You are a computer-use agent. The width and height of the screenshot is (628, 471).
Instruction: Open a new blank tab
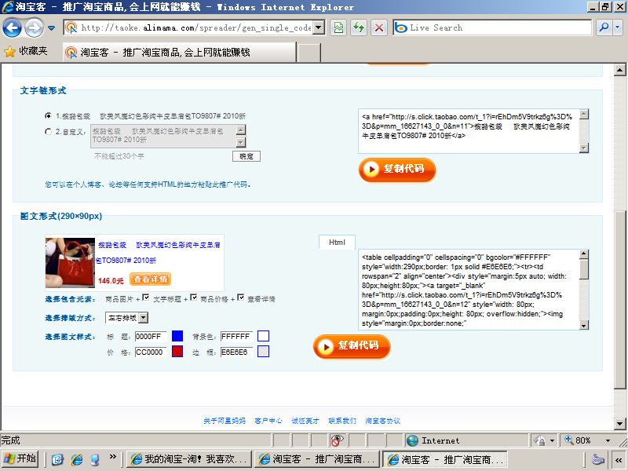(309, 53)
